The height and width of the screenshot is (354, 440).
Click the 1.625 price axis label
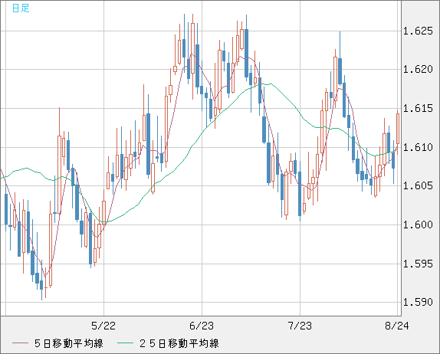pyautogui.click(x=418, y=31)
